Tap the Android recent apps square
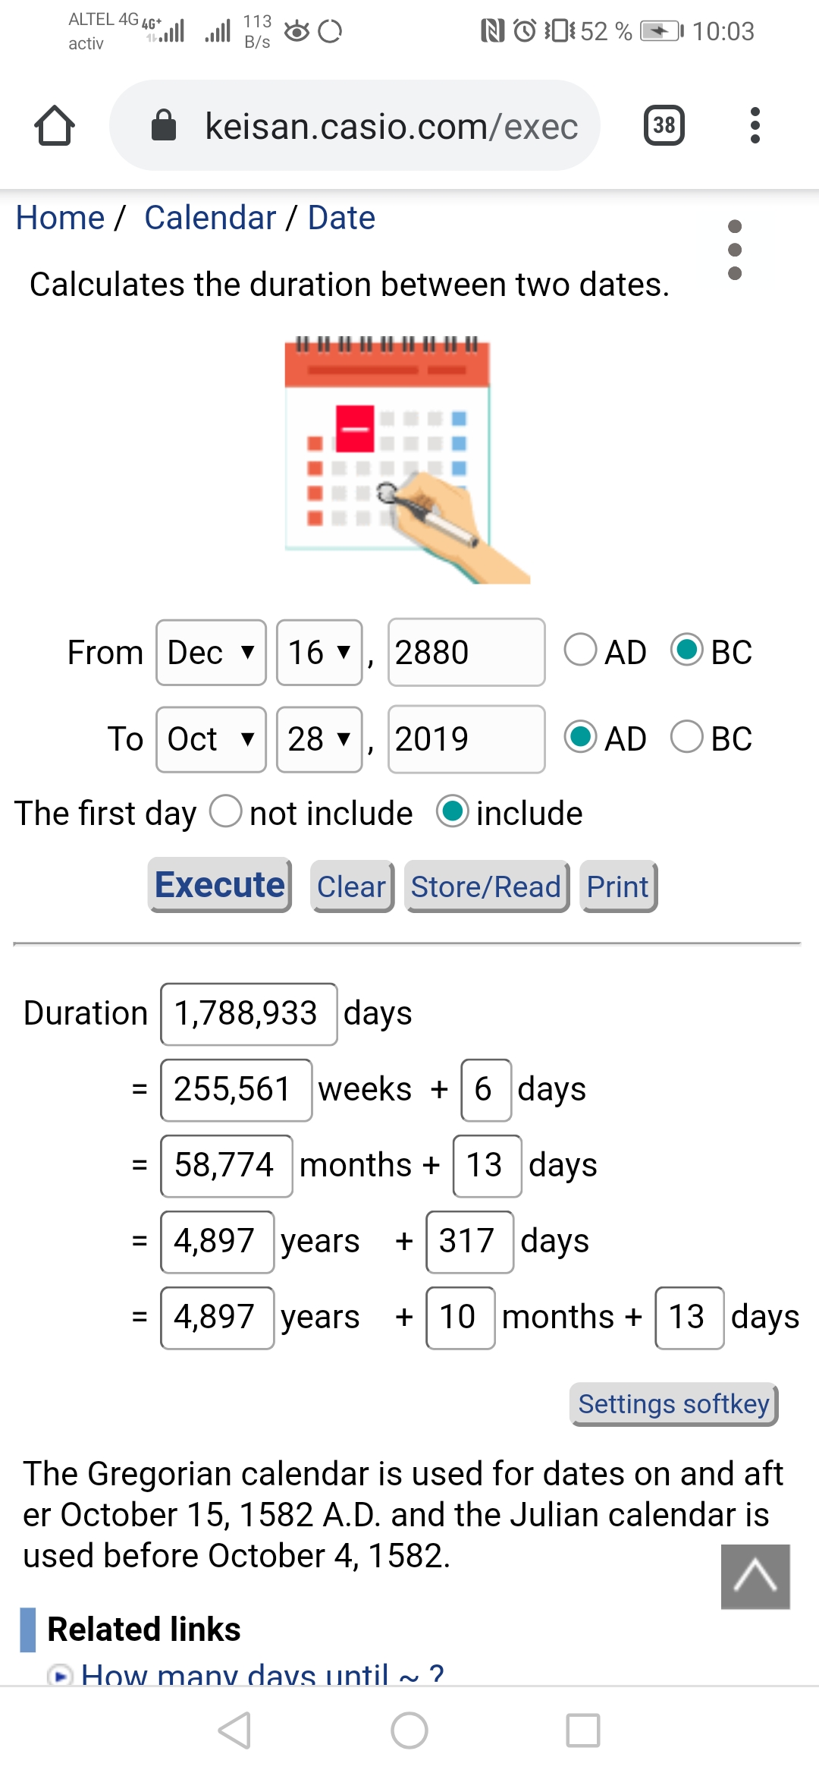This screenshot has width=819, height=1776. point(583,1730)
